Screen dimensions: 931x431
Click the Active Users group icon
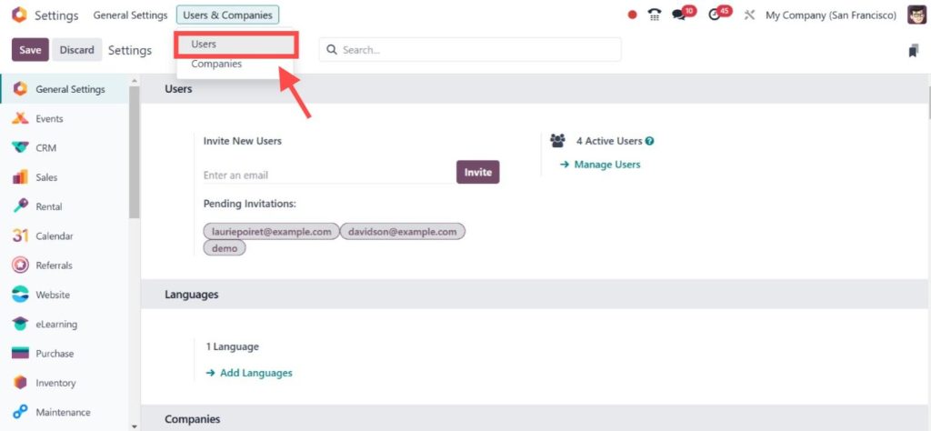click(x=557, y=141)
